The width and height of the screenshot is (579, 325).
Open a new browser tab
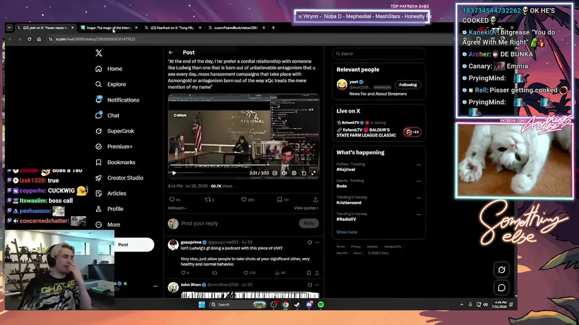273,28
